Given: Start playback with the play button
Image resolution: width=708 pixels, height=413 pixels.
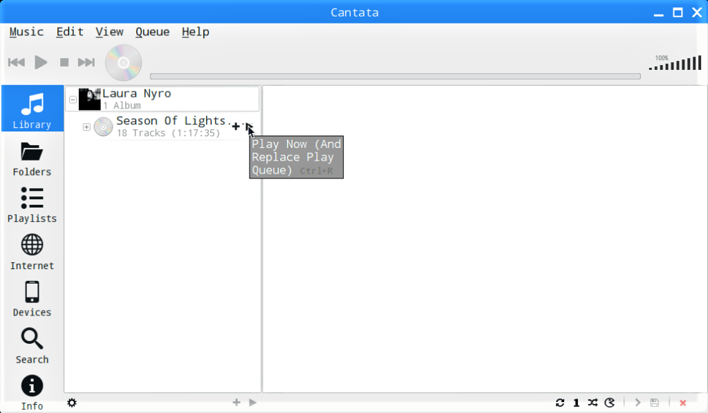Looking at the screenshot, I should [41, 62].
